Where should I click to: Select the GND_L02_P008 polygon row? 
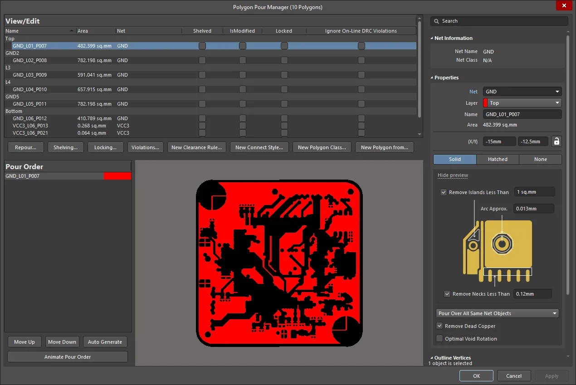pyautogui.click(x=210, y=60)
